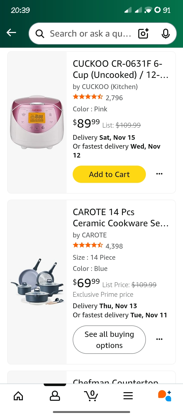This screenshot has height=416, width=183.
Task: Open more options for CUCKOO rice cooker
Action: (x=159, y=174)
